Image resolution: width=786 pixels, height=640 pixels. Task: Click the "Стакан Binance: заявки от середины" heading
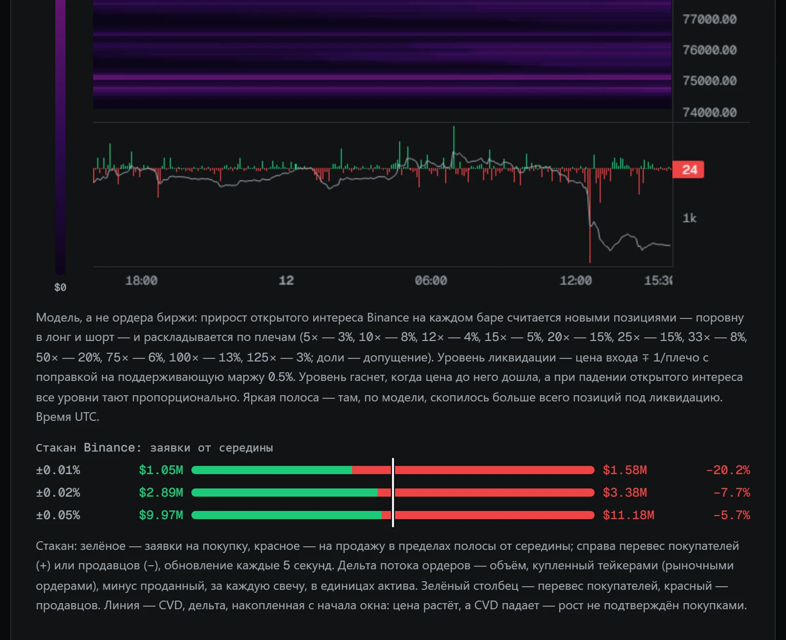(x=155, y=448)
